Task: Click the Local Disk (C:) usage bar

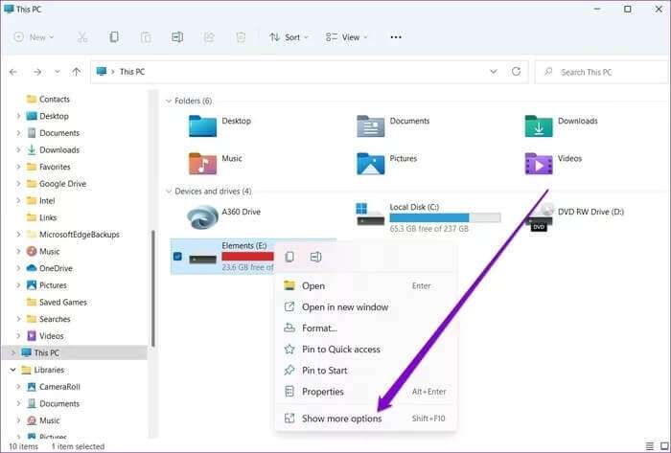Action: 445,217
